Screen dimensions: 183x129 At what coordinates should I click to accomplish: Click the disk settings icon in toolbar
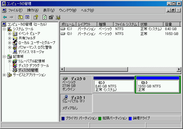58,17
